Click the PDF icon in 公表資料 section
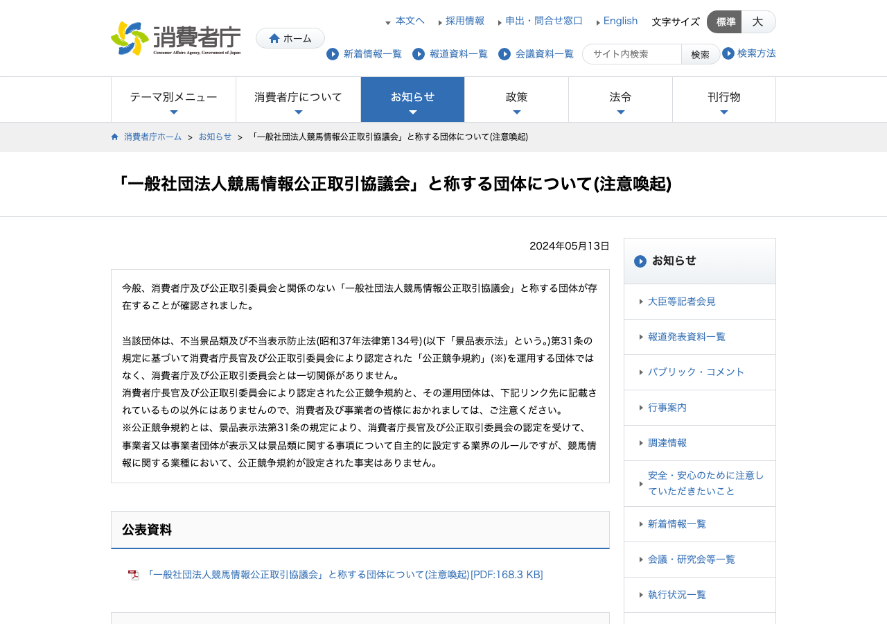 [134, 575]
